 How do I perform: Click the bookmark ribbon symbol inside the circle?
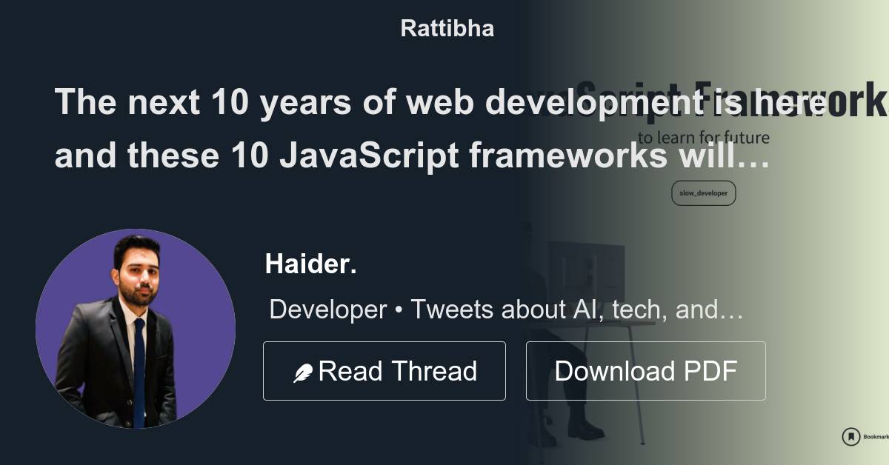coord(850,435)
